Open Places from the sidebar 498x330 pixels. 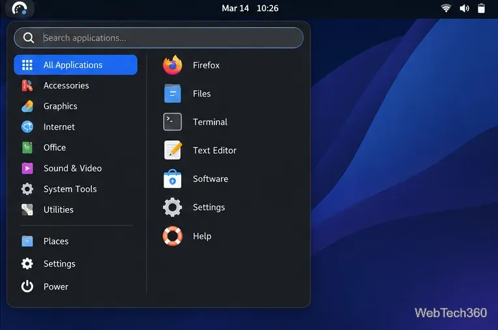pos(76,241)
